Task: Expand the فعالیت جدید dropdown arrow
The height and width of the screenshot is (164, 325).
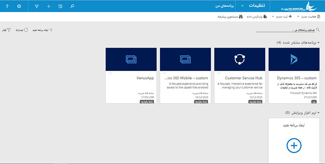Action: click(x=298, y=17)
